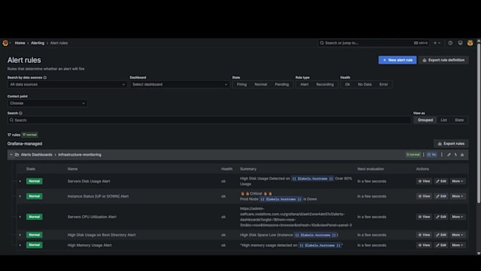
Task: Edit the High Memory Usage Alert rule
Action: (441, 246)
